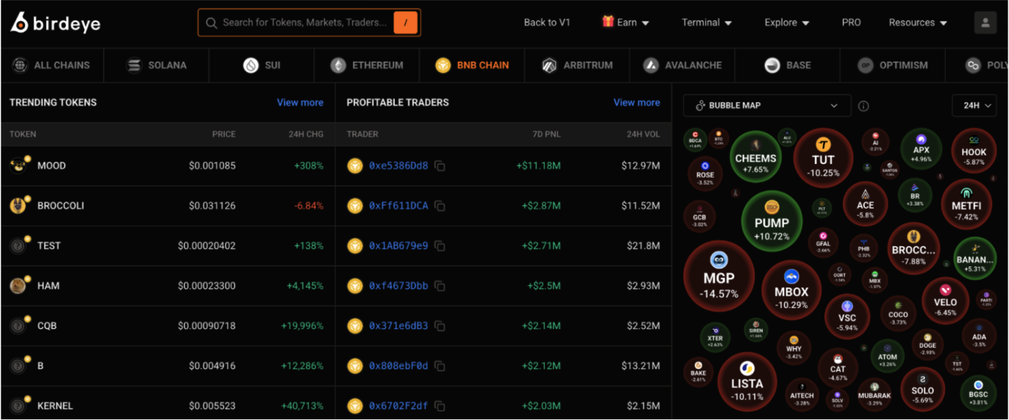The image size is (1009, 420).
Task: Copy trader address 0x6702F2df
Action: coord(440,406)
